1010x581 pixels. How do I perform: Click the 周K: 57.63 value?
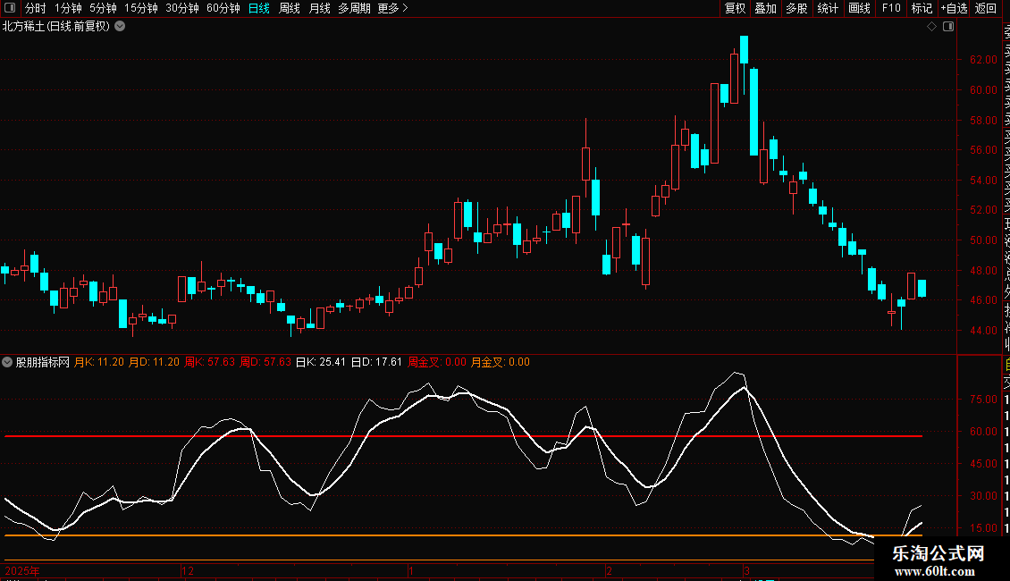click(210, 362)
